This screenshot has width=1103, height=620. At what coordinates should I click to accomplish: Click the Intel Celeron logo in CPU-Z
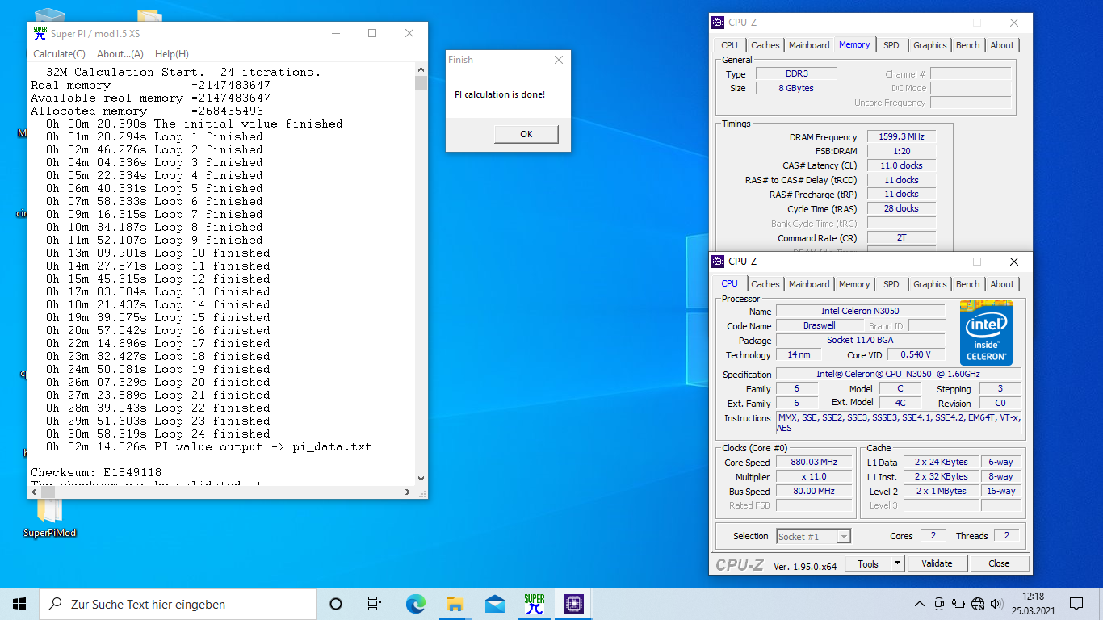click(x=986, y=333)
